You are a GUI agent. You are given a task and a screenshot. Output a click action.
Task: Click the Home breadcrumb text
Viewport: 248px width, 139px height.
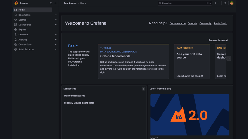(x=83, y=3)
